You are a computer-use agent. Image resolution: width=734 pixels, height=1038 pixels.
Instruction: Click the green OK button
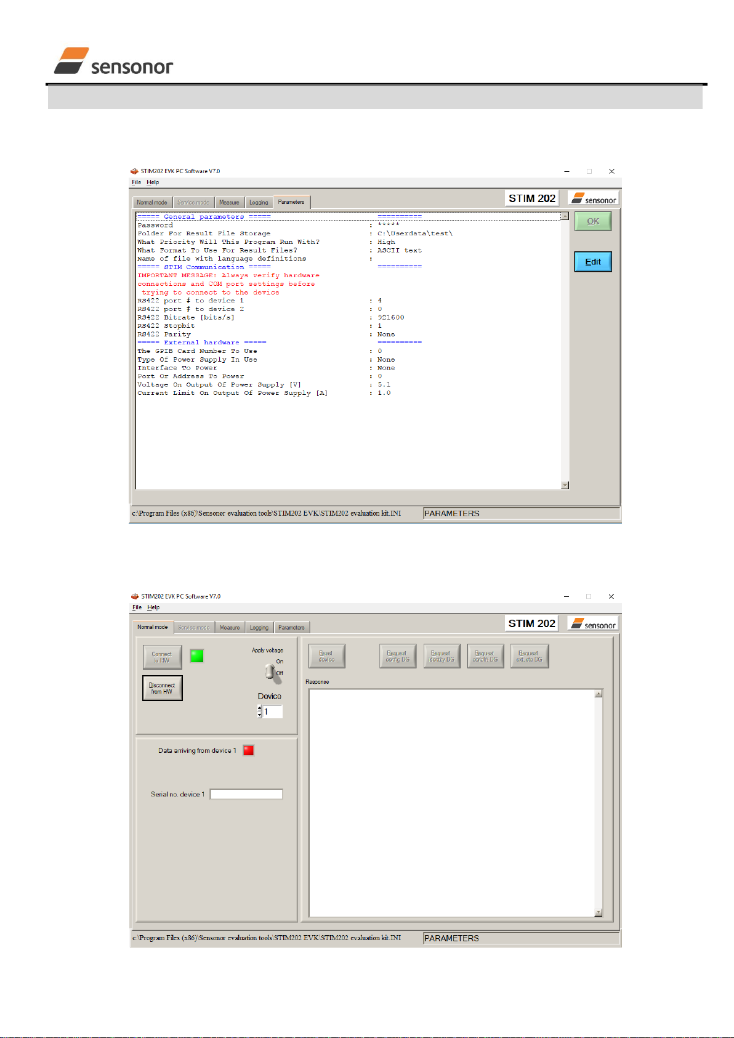593,221
